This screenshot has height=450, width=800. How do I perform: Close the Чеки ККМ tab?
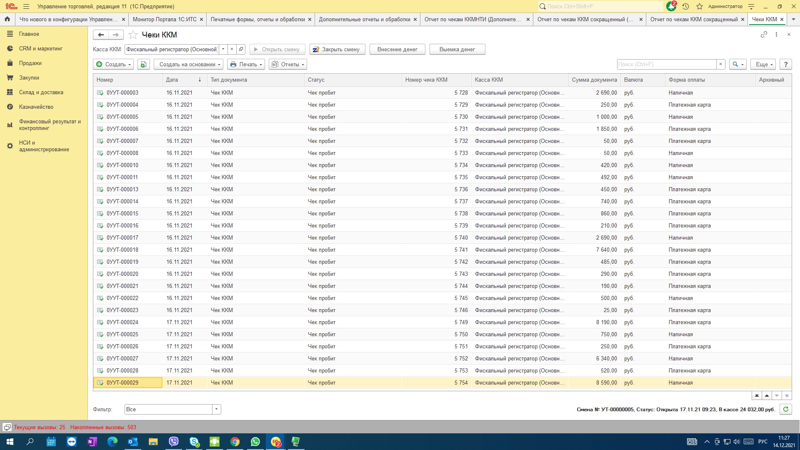(x=782, y=19)
